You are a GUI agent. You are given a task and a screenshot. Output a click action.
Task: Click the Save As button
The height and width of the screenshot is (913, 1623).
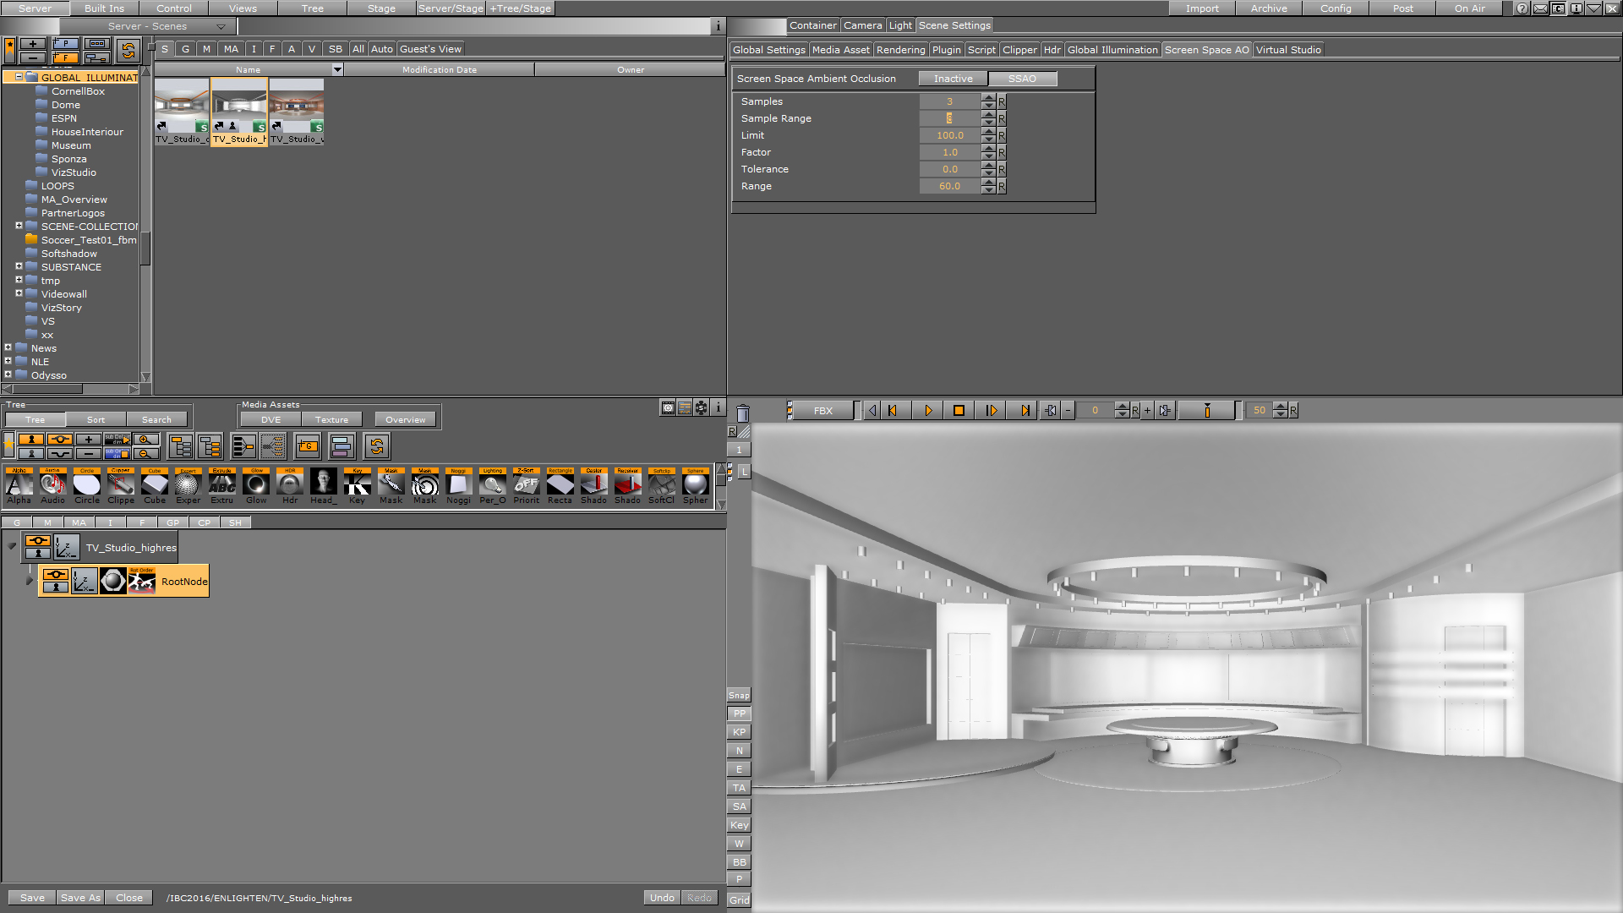(80, 898)
